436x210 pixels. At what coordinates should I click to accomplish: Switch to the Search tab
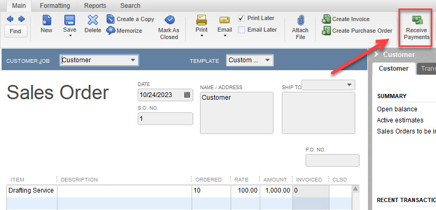[130, 6]
